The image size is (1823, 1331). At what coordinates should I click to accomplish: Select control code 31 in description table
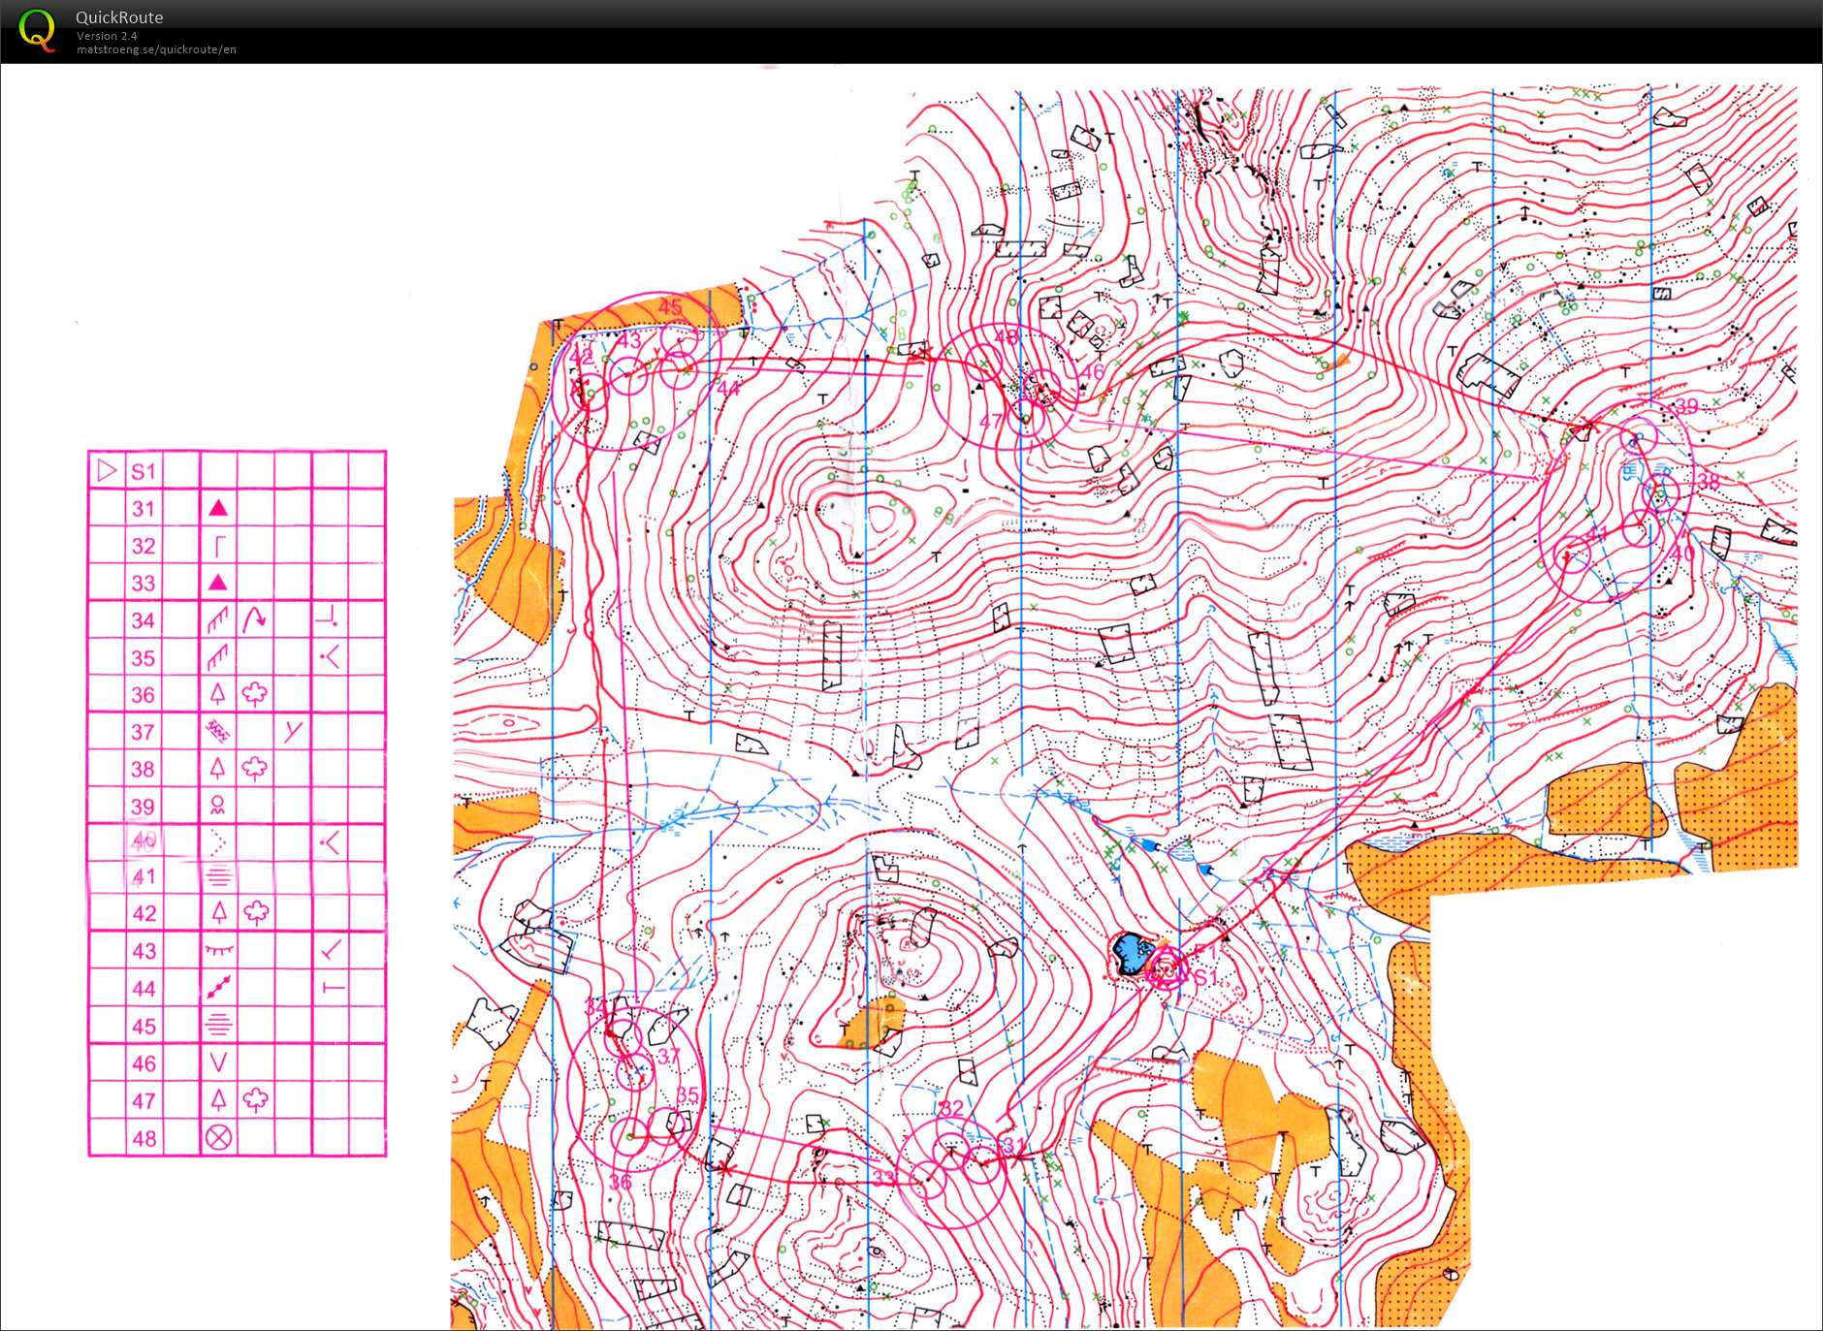click(x=144, y=509)
